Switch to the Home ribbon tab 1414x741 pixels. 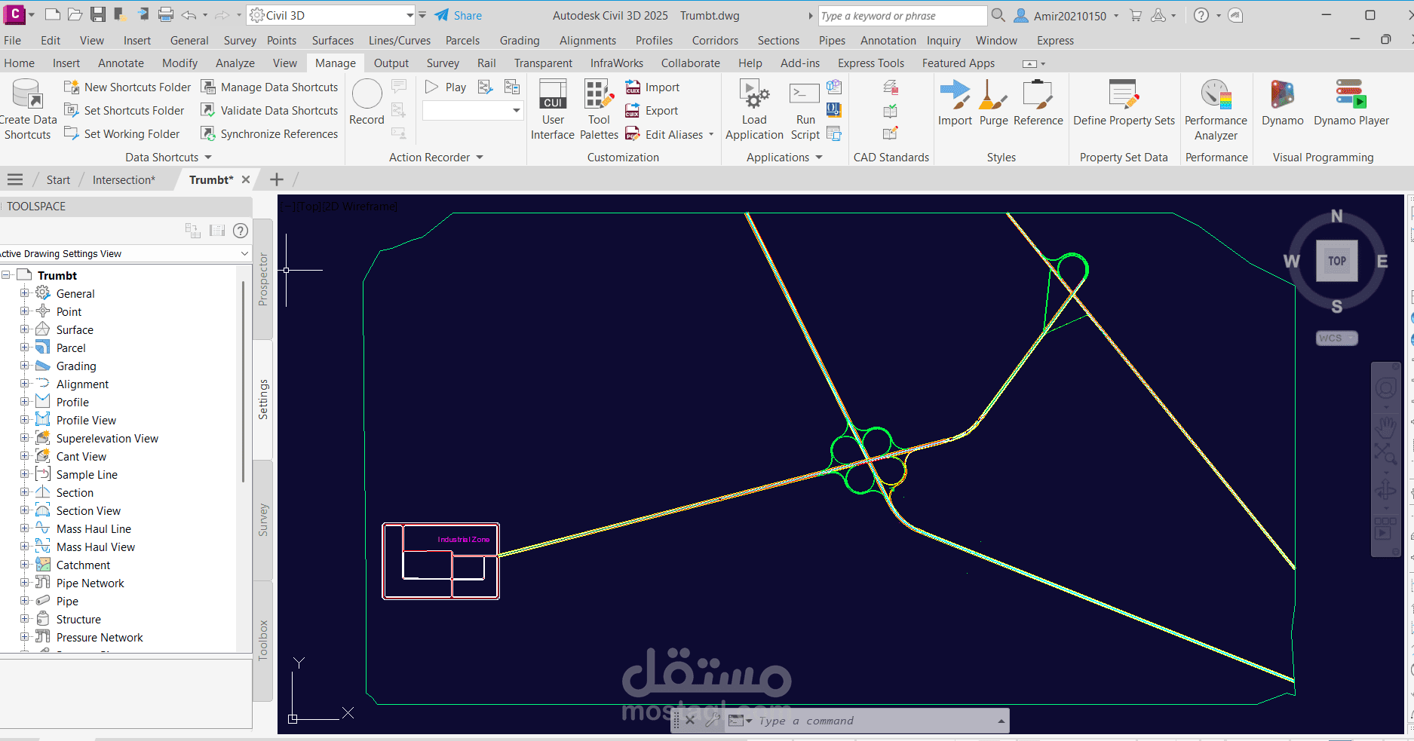20,63
